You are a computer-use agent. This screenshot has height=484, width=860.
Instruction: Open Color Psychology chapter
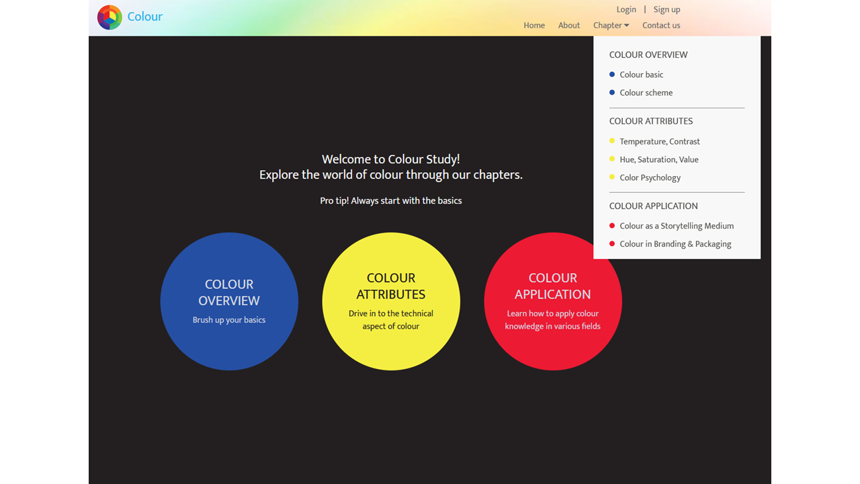point(650,178)
